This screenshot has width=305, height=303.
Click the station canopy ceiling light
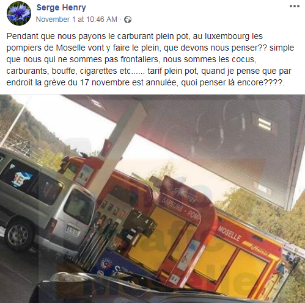click(x=265, y=124)
